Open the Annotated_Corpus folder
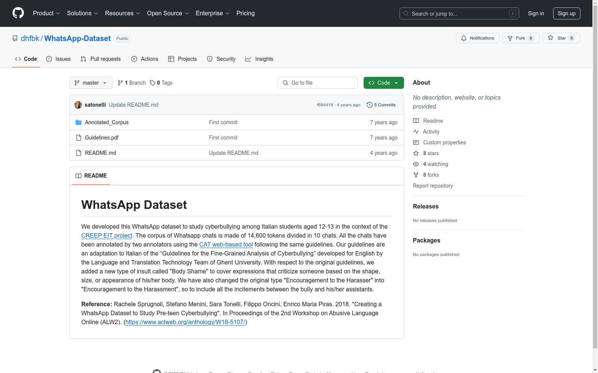This screenshot has height=373, width=598. pos(107,122)
